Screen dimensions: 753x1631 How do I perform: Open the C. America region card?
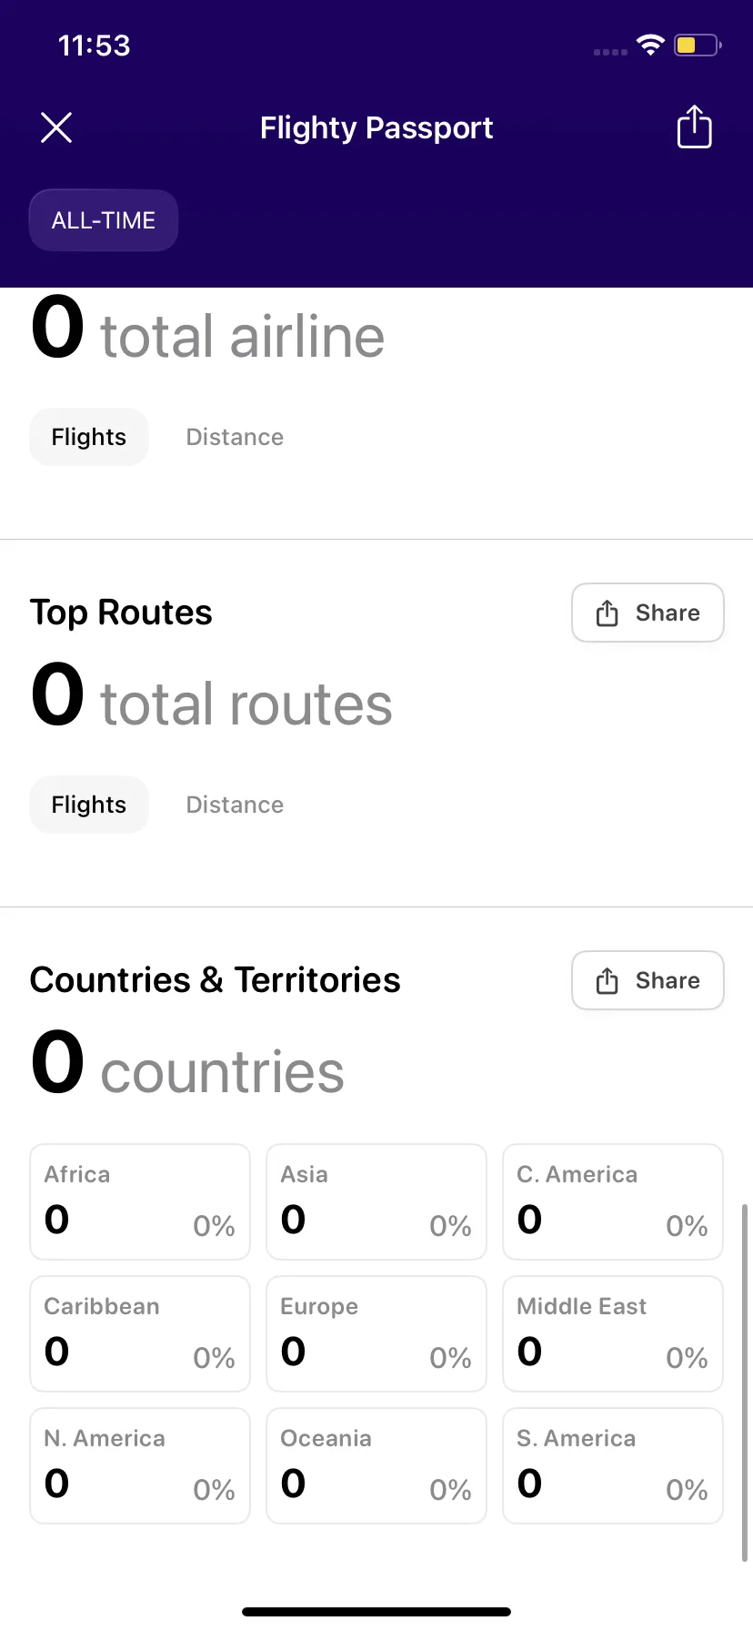click(x=613, y=1202)
